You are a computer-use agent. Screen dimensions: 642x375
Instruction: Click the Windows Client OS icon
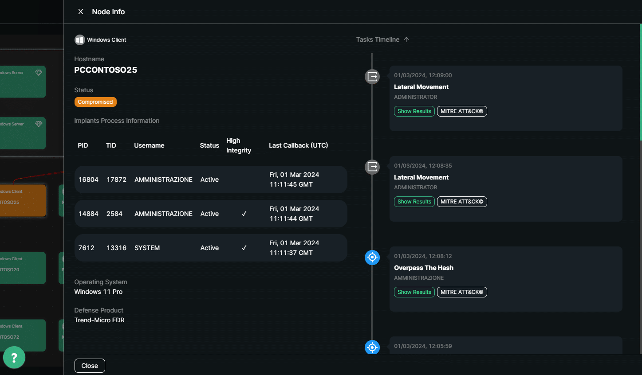[x=80, y=40]
